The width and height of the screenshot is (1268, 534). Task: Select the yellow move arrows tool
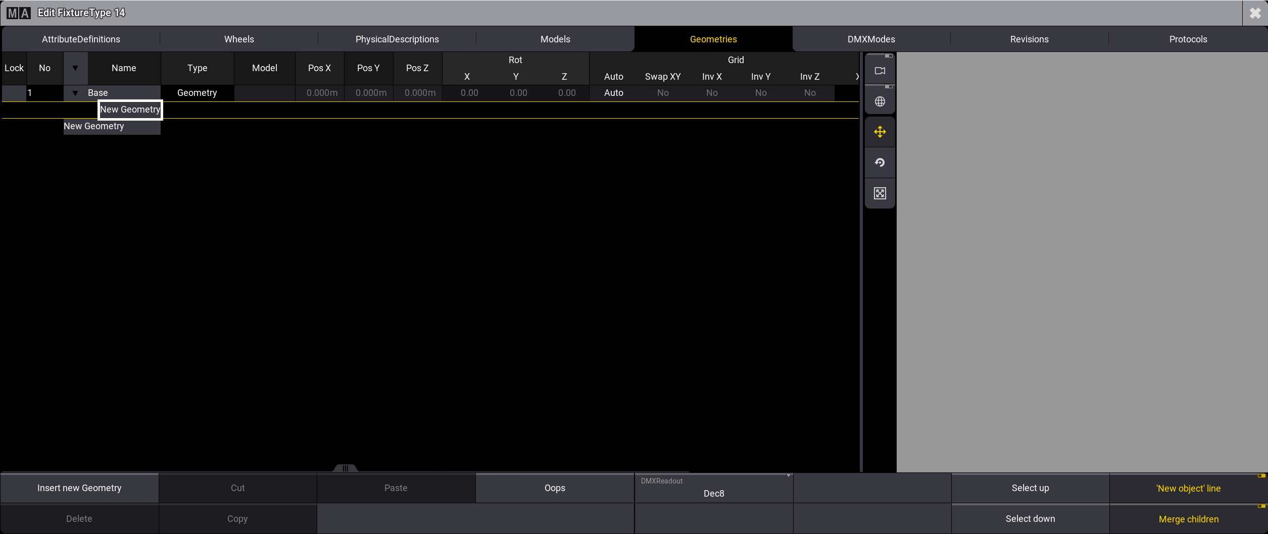point(880,132)
